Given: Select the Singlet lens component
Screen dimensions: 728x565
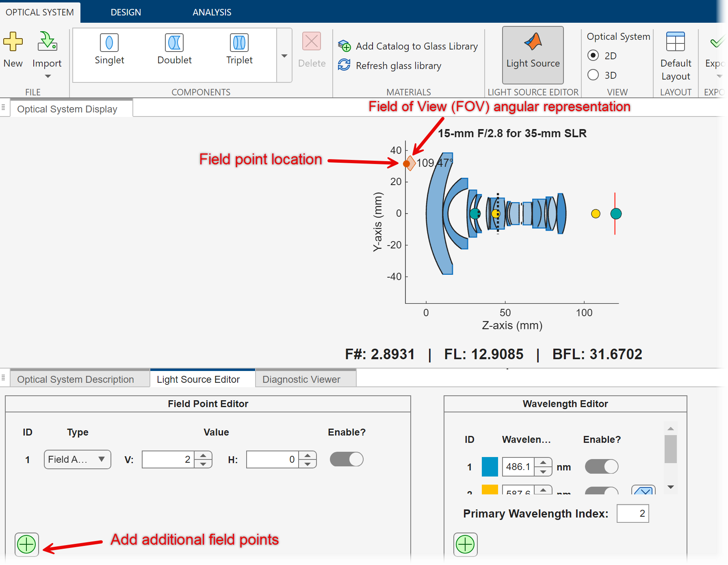Looking at the screenshot, I should coord(109,50).
